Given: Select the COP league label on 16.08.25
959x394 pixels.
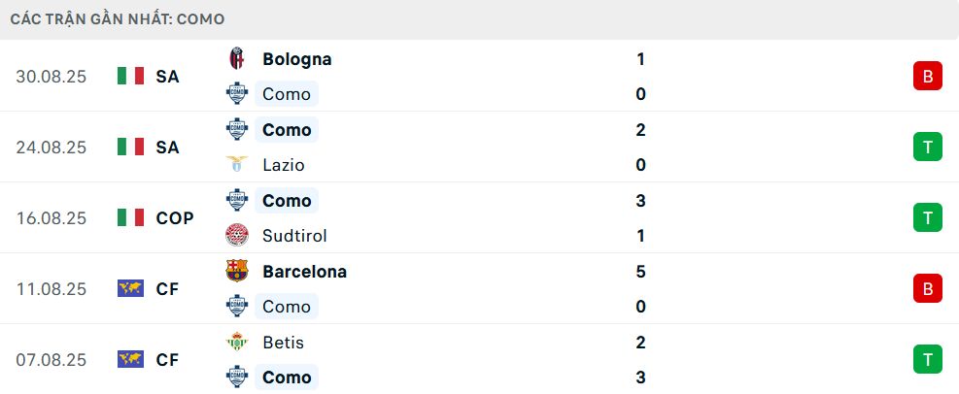Looking at the screenshot, I should 175,217.
